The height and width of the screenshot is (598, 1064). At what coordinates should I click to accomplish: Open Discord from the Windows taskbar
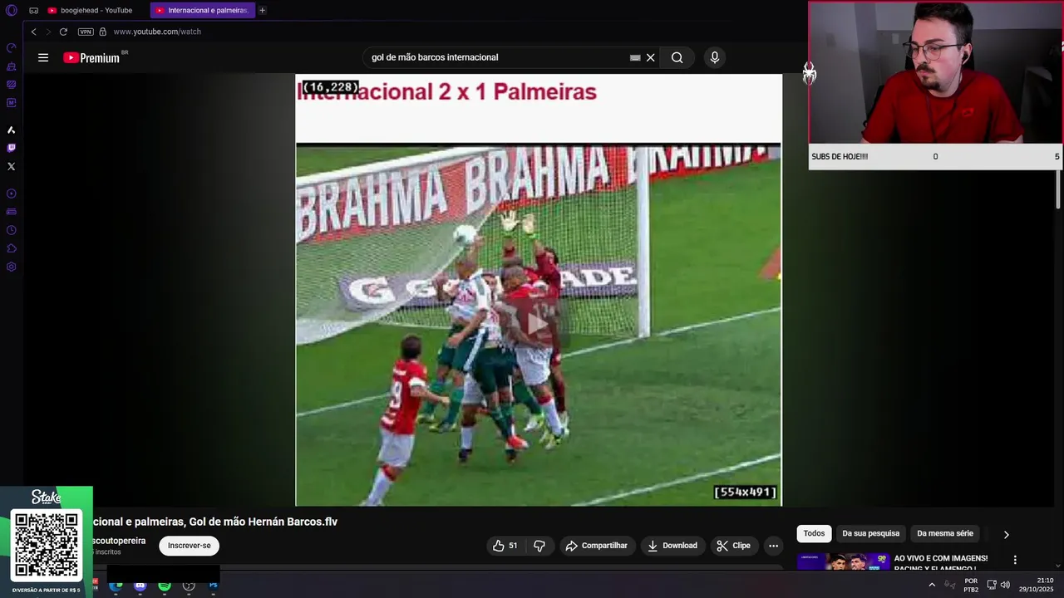pos(140,586)
